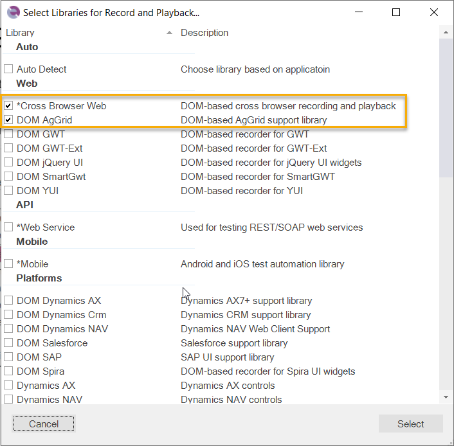The image size is (454, 446).
Task: Sort by the Library column header
Action: [21, 33]
